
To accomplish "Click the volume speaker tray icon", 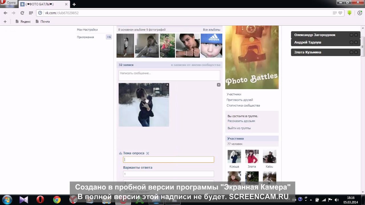I will click(x=336, y=200).
